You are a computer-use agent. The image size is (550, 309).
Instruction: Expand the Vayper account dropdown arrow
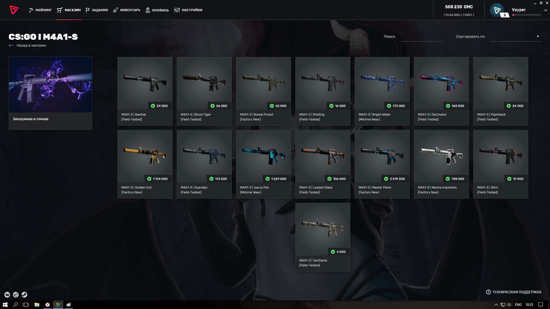(x=545, y=10)
